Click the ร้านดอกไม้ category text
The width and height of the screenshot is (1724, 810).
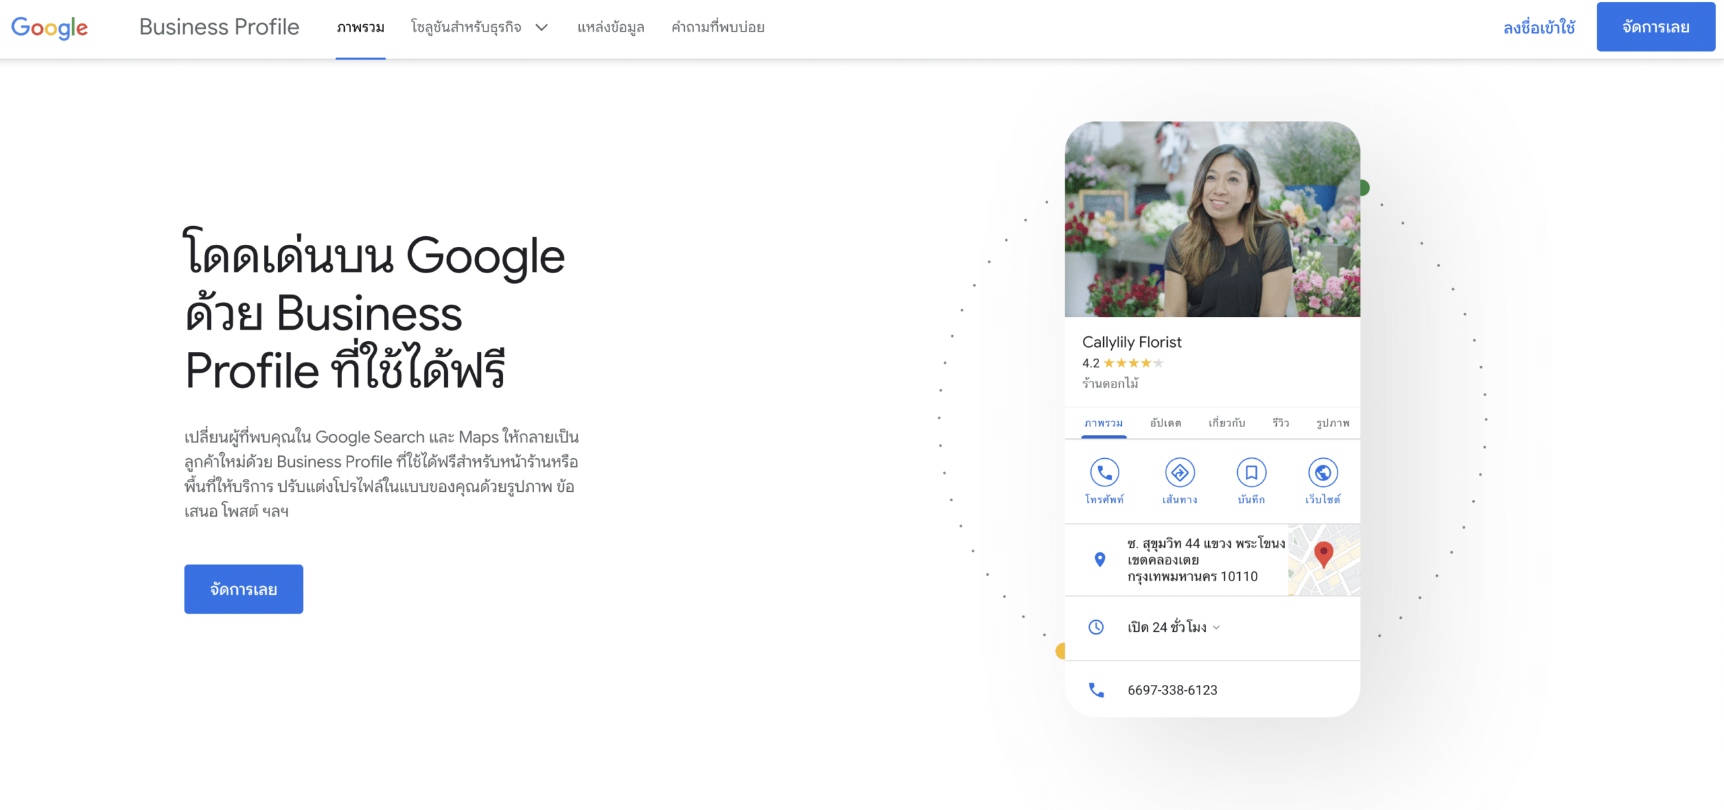click(x=1110, y=383)
